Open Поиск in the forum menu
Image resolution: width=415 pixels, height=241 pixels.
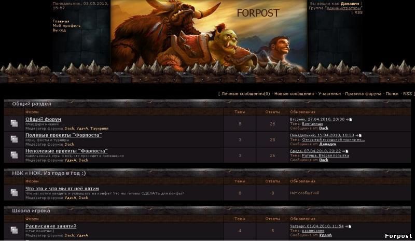point(392,94)
